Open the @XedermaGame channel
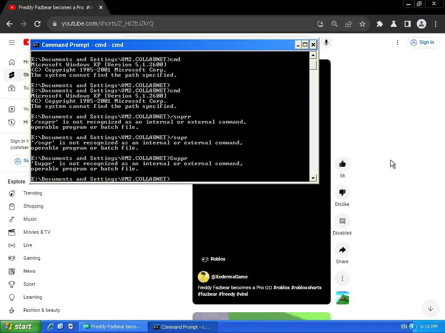The height and width of the screenshot is (333, 445). pyautogui.click(x=229, y=277)
